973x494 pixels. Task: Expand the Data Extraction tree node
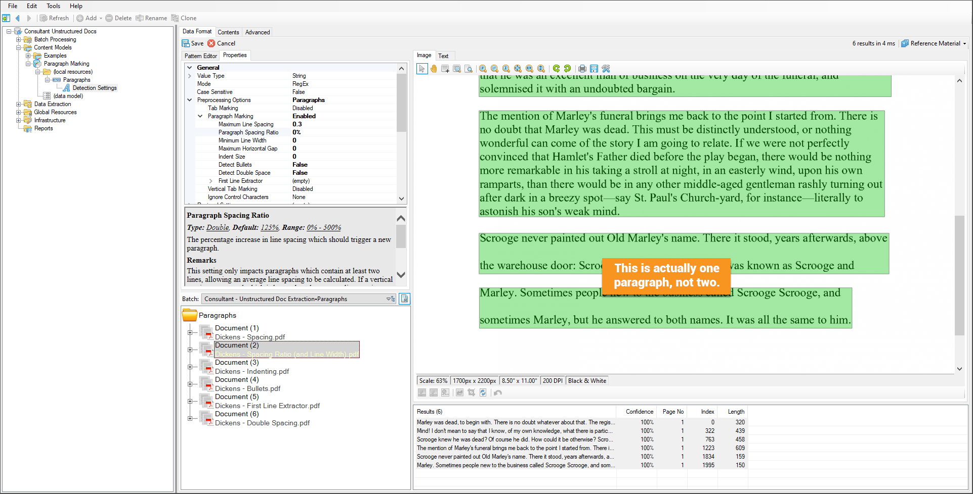19,104
